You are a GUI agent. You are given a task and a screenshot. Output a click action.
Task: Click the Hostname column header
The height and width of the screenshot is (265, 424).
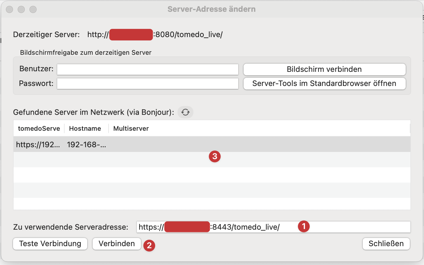click(85, 128)
